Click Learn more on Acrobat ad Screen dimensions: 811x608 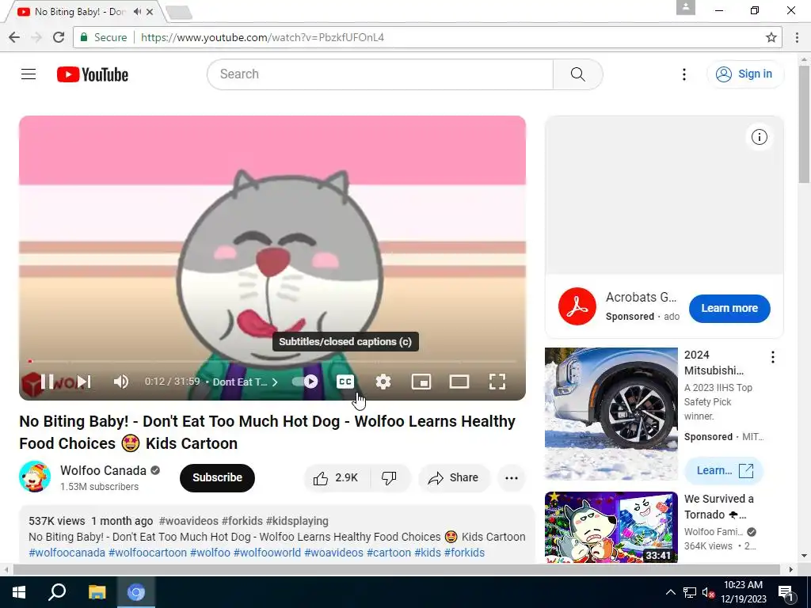[x=729, y=308]
